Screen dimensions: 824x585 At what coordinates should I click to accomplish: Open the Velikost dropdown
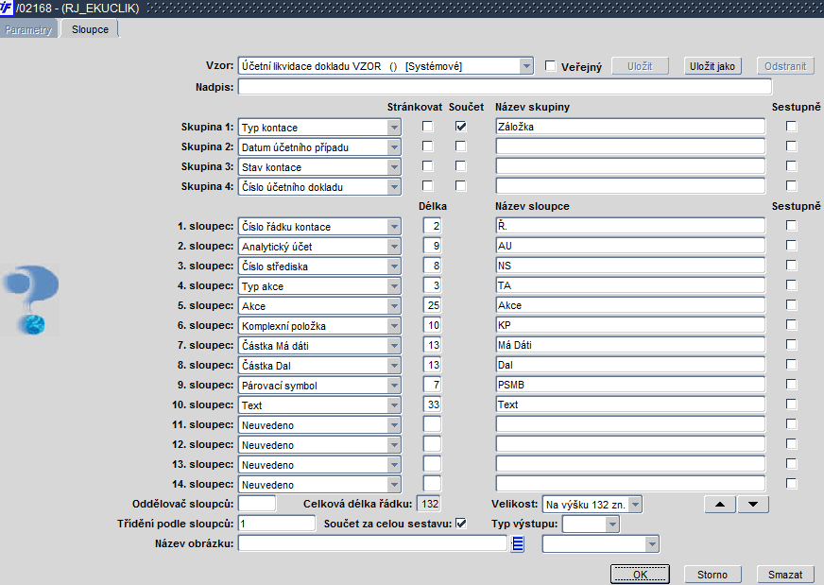[635, 505]
